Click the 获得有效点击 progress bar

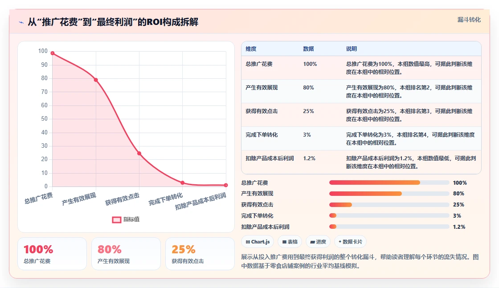pyautogui.click(x=389, y=205)
